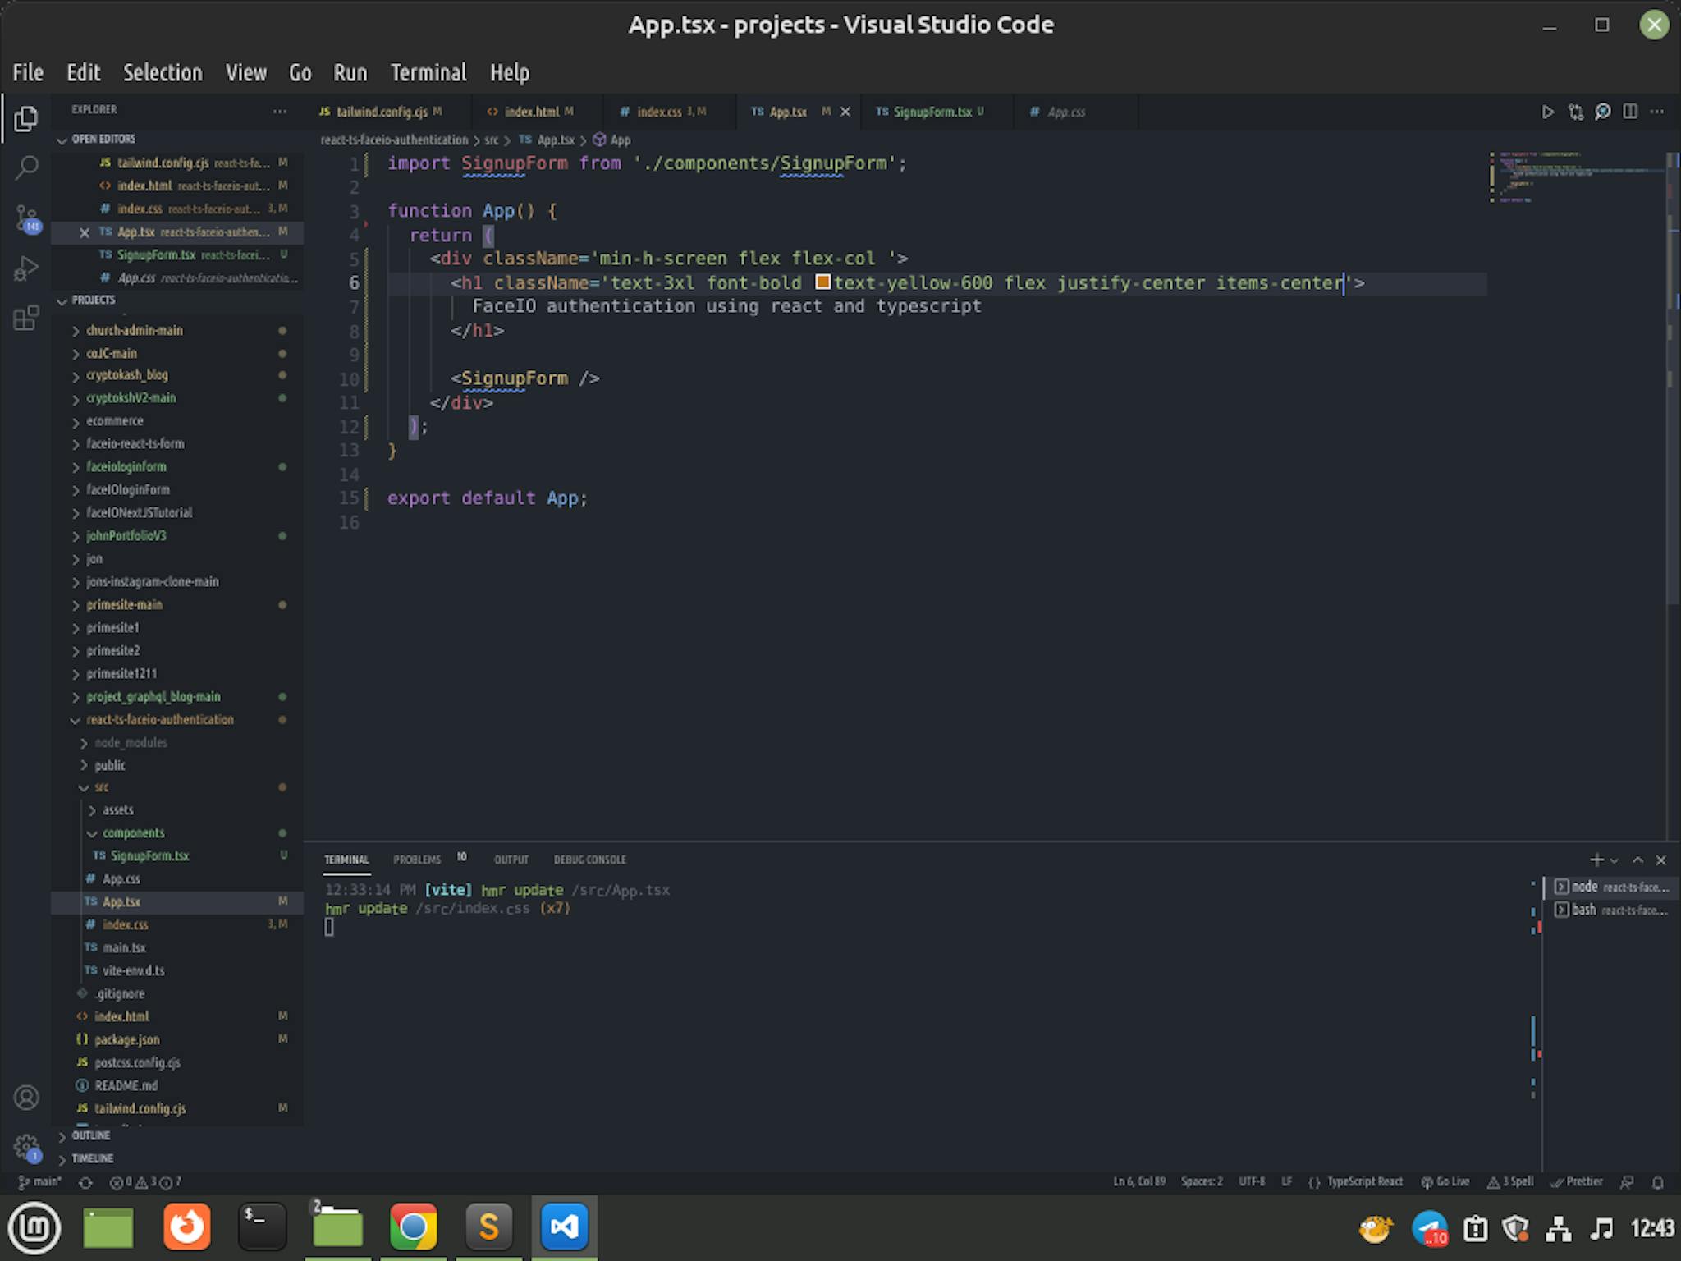Open the Source Control view
1681x1261 pixels.
26,218
